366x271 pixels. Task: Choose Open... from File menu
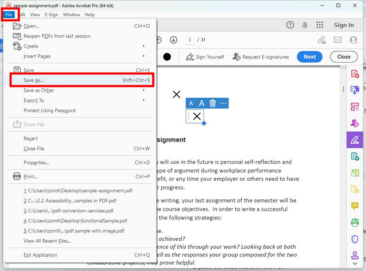click(80, 26)
